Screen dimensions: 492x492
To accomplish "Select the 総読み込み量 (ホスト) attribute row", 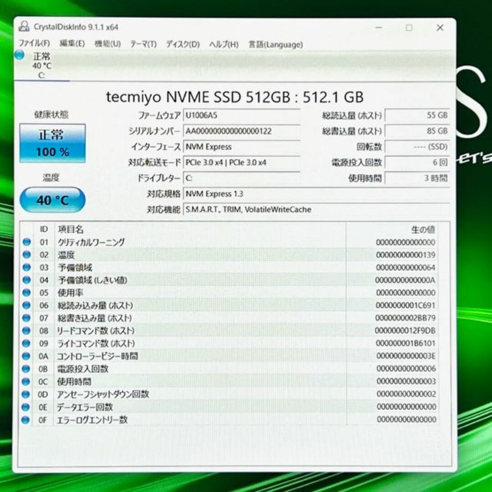I will [229, 305].
